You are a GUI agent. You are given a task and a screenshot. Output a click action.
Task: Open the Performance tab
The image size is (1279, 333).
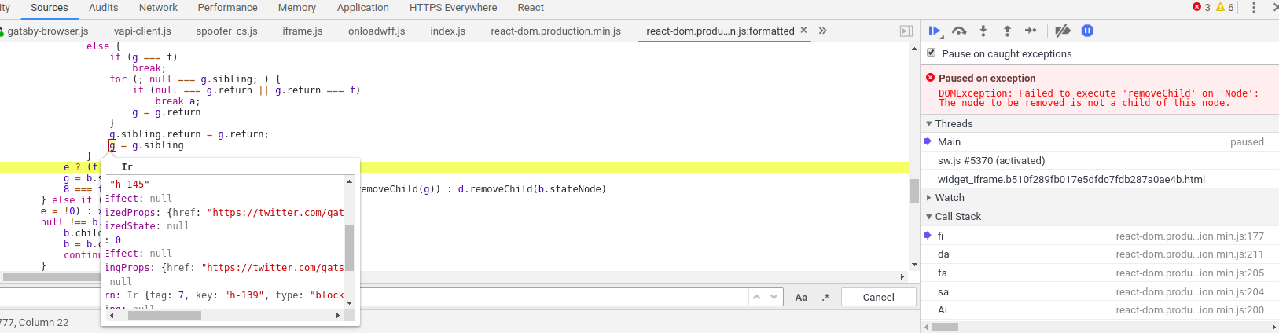pos(227,8)
